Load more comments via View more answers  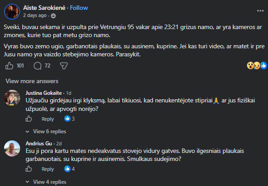32,81
